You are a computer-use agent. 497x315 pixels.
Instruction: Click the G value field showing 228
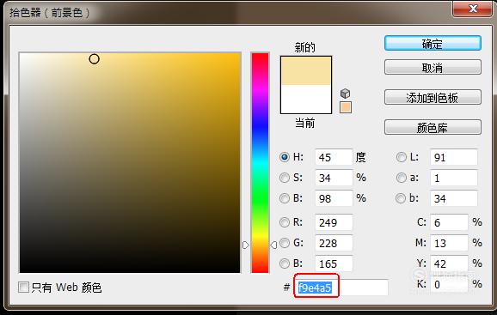[334, 243]
